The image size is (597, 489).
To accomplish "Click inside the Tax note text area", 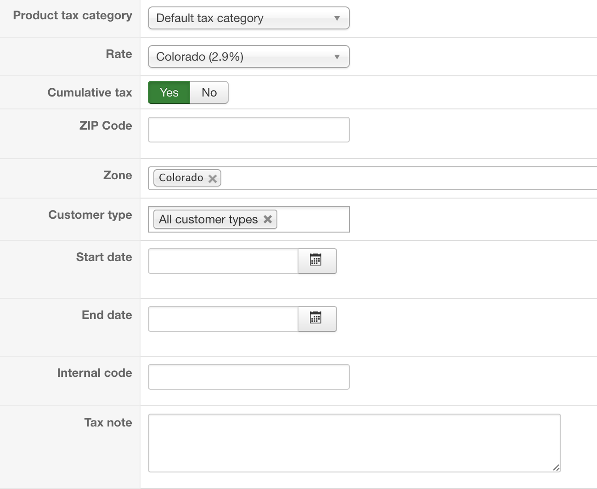I will [354, 443].
